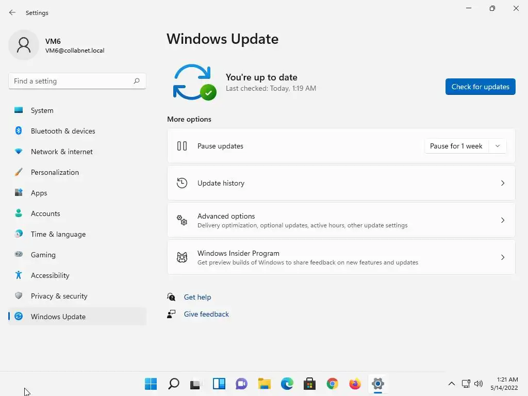Image resolution: width=528 pixels, height=396 pixels.
Task: Show hidden icons in system tray
Action: coord(452,384)
